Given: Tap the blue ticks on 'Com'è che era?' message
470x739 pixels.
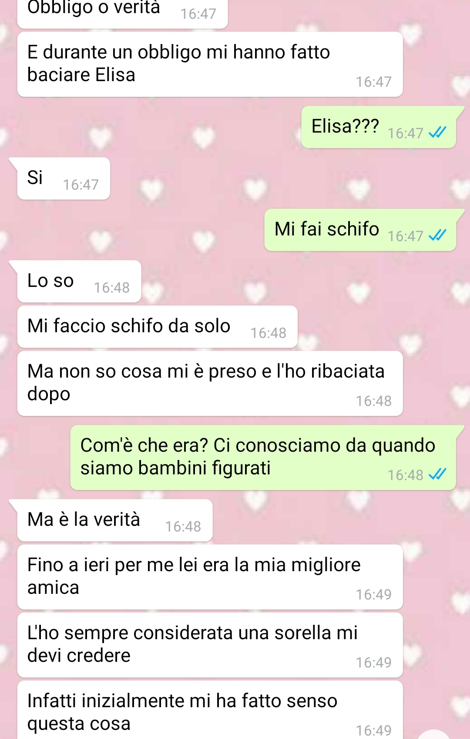Looking at the screenshot, I should tap(437, 474).
